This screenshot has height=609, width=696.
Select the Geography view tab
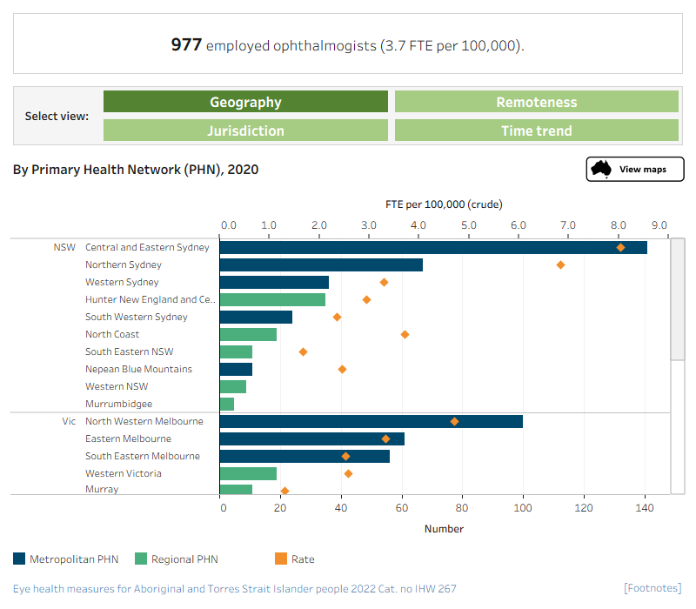point(245,102)
